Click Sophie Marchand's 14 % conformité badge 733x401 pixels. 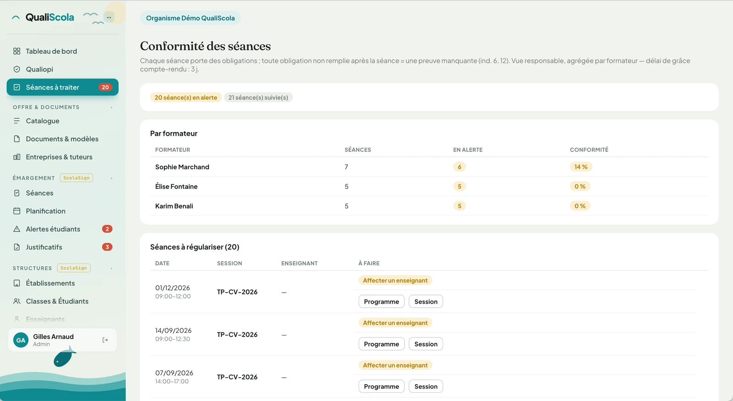click(x=581, y=167)
